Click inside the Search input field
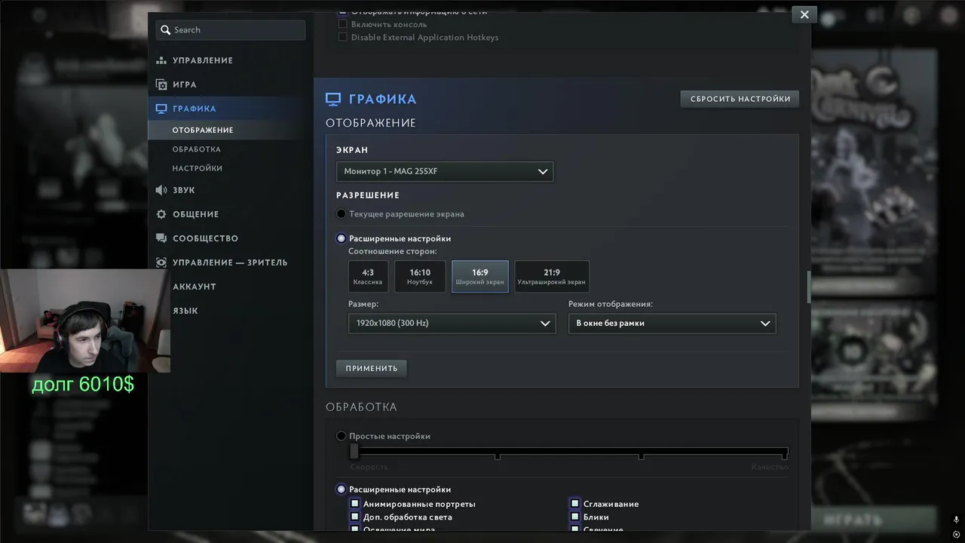This screenshot has width=965, height=543. 231,30
